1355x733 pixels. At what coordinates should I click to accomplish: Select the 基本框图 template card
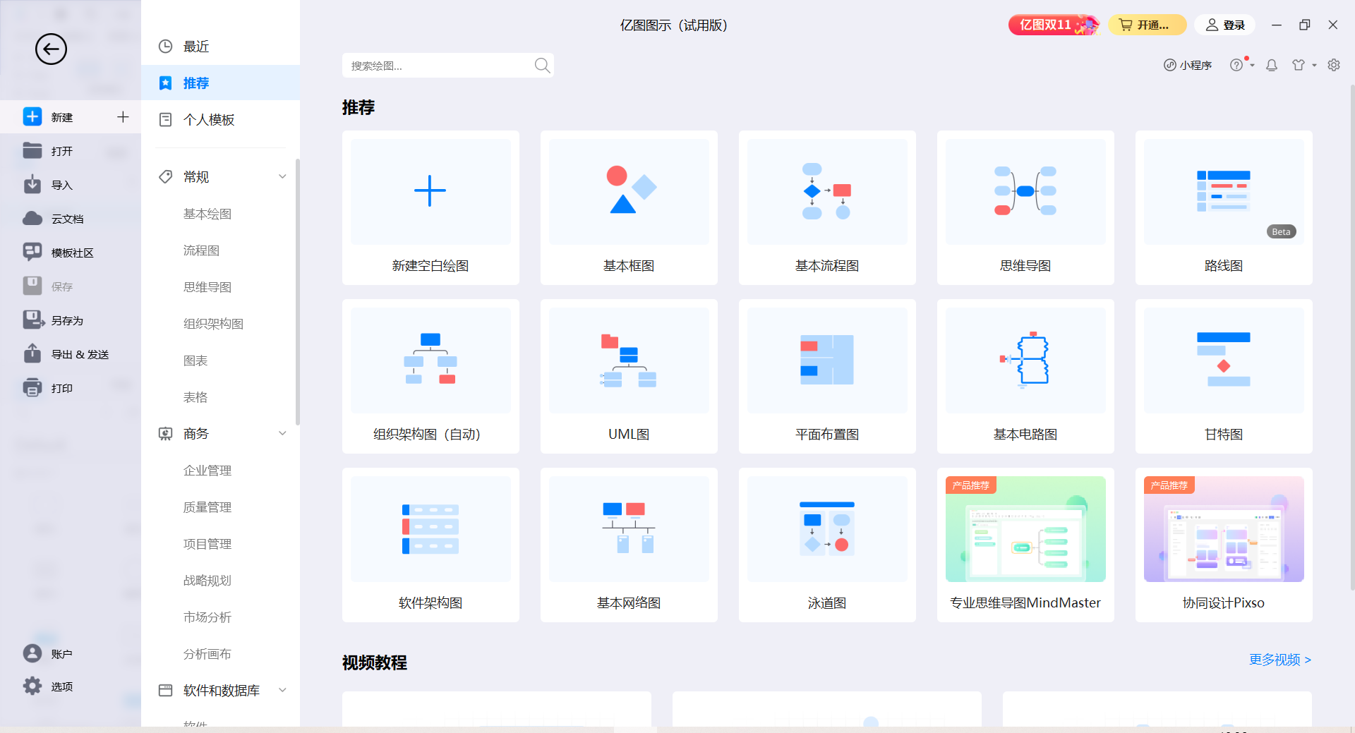click(x=629, y=207)
